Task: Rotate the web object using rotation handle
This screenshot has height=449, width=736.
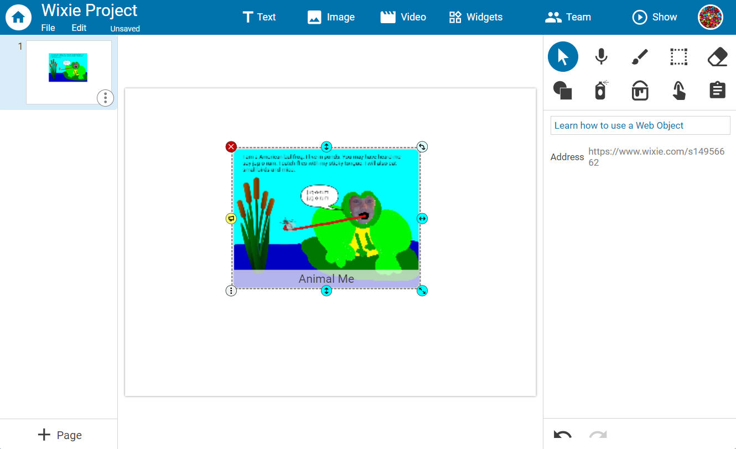Action: click(422, 146)
